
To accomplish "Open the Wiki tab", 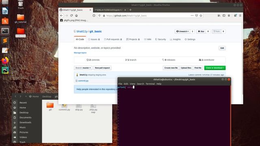I will (x=147, y=39).
